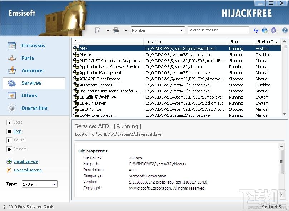This screenshot has height=211, width=289.
Task: Click the gear icon beside Automatic Updates
Action: pyautogui.click(x=76, y=85)
